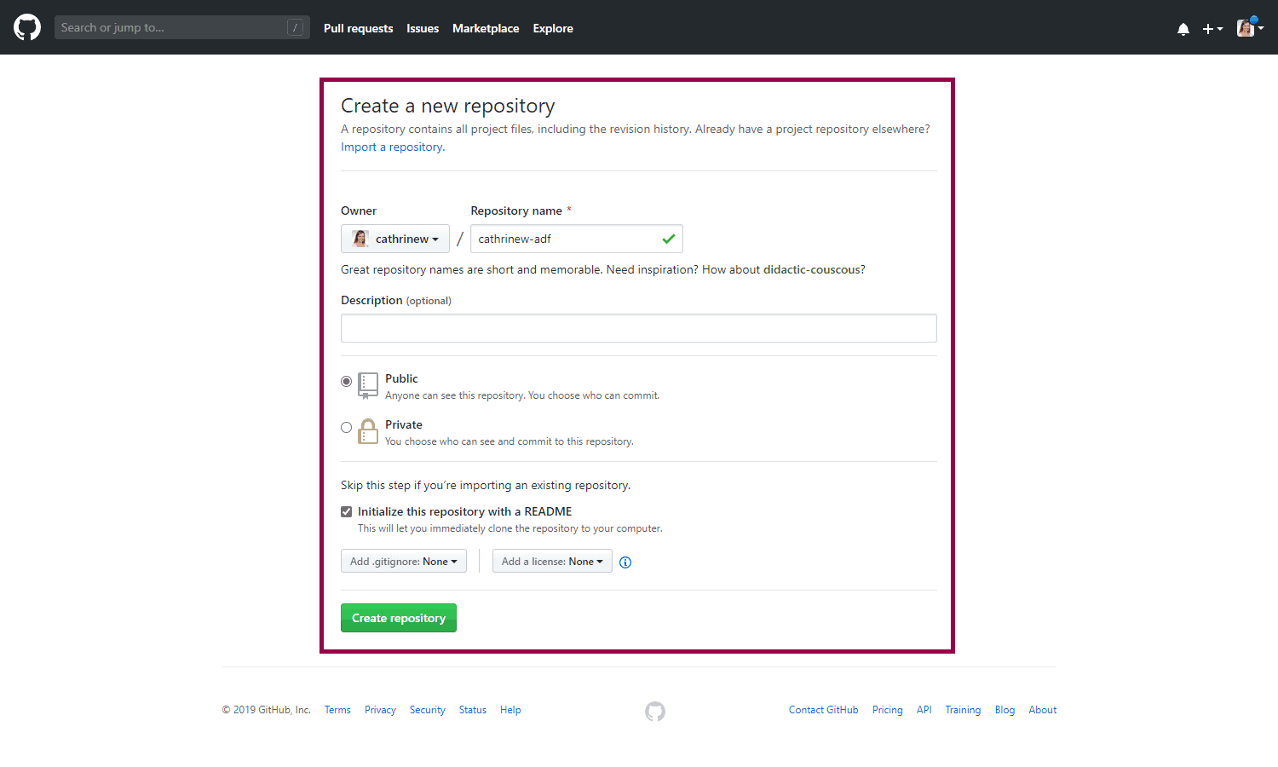Uncheck Initialize this repository with a README
The width and height of the screenshot is (1278, 767).
(x=347, y=512)
